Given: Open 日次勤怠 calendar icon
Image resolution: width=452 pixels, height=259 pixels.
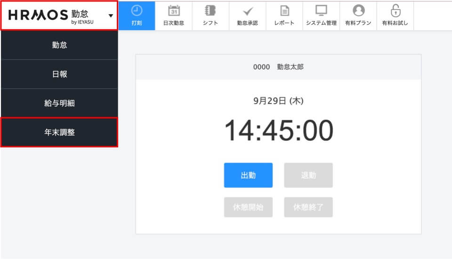Looking at the screenshot, I should (x=174, y=11).
